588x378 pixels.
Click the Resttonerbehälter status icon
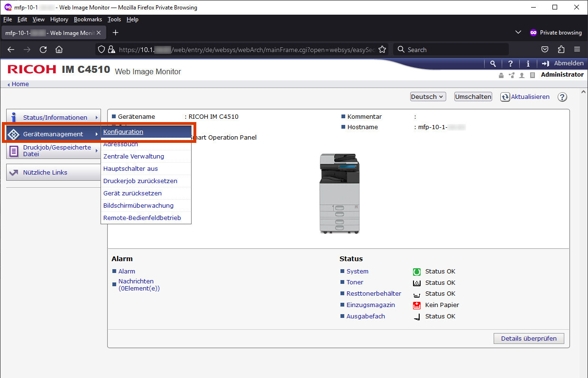coord(417,294)
